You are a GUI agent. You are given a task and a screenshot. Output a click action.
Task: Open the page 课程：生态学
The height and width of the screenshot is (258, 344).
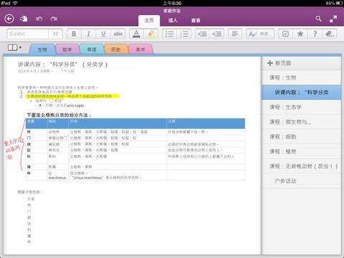[302, 107]
